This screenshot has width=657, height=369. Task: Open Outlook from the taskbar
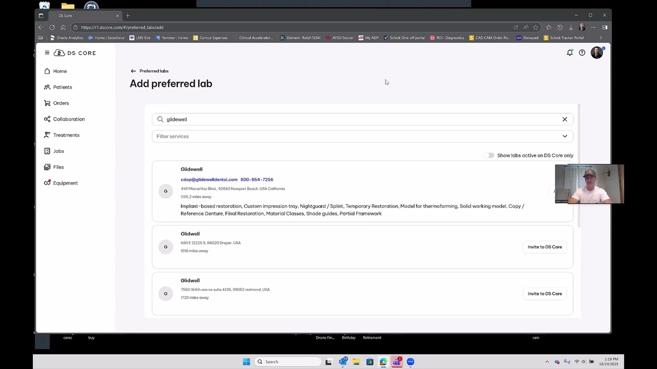pos(343,362)
